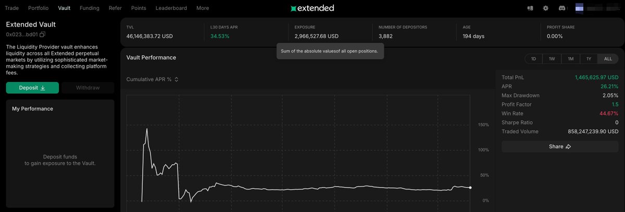Click the profit share 0.00% value
Viewport: 625px width, 212px height.
555,36
